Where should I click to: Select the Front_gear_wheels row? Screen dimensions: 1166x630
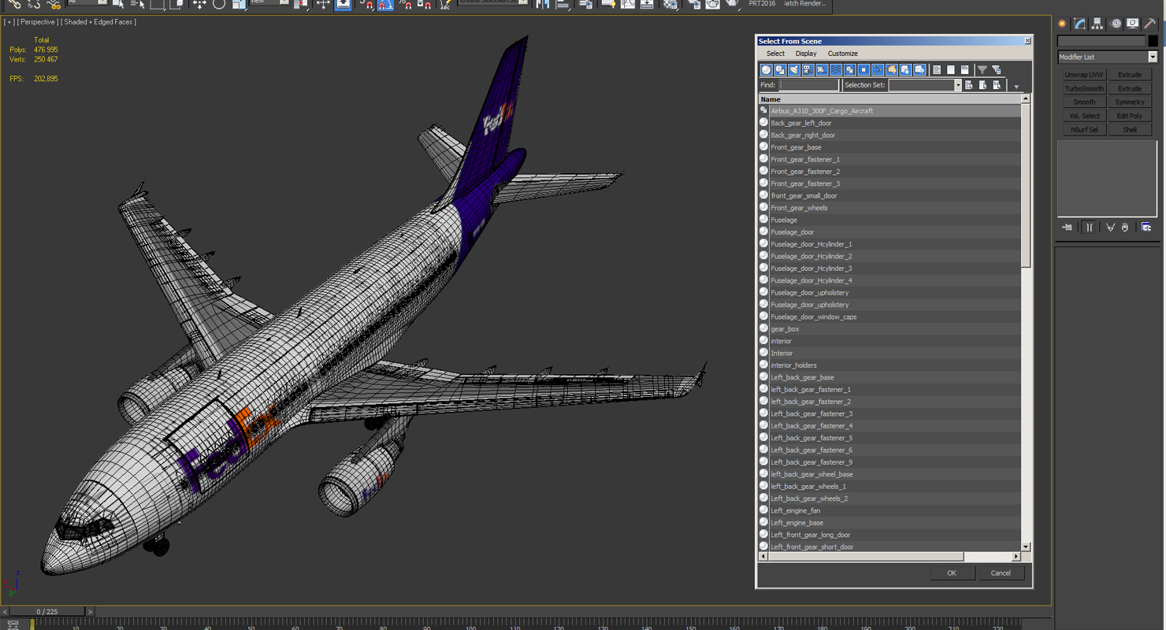pos(889,208)
